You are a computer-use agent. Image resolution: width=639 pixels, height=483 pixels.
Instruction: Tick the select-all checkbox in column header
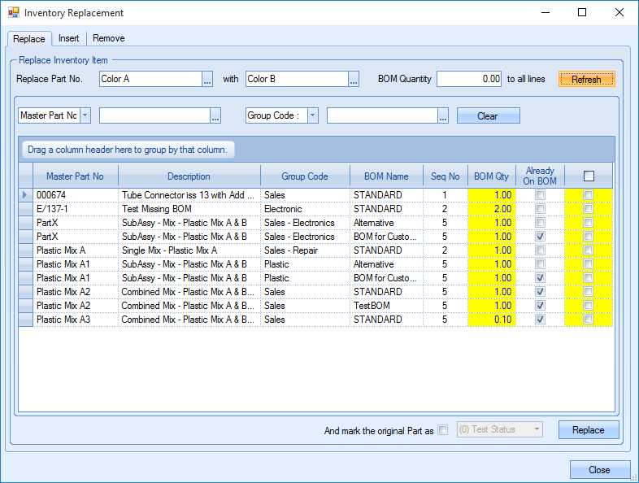click(589, 176)
